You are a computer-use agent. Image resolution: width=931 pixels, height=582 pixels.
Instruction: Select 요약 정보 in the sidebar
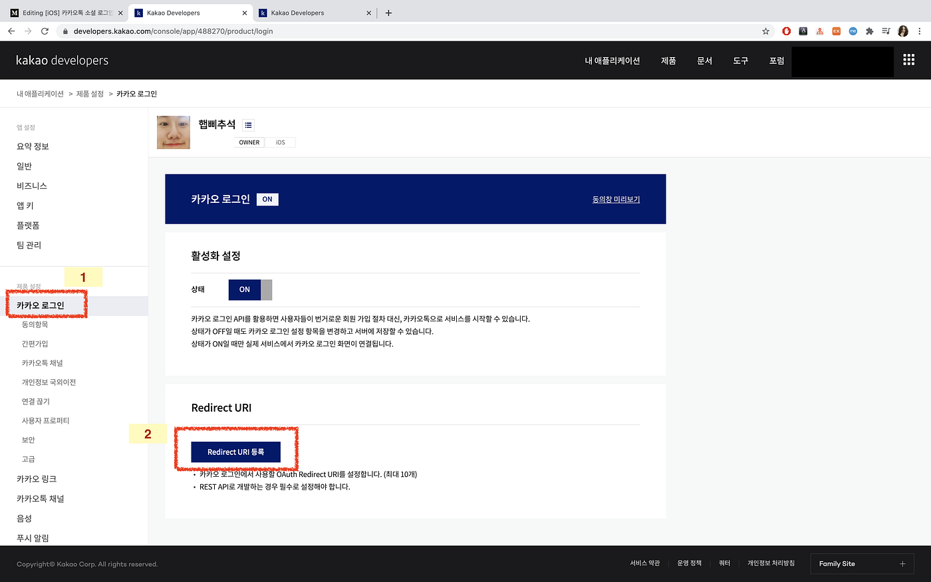coord(33,146)
